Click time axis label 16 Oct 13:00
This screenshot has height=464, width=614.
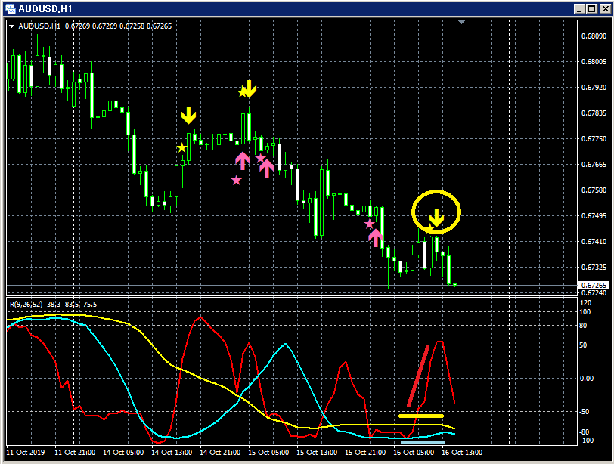[x=462, y=453]
